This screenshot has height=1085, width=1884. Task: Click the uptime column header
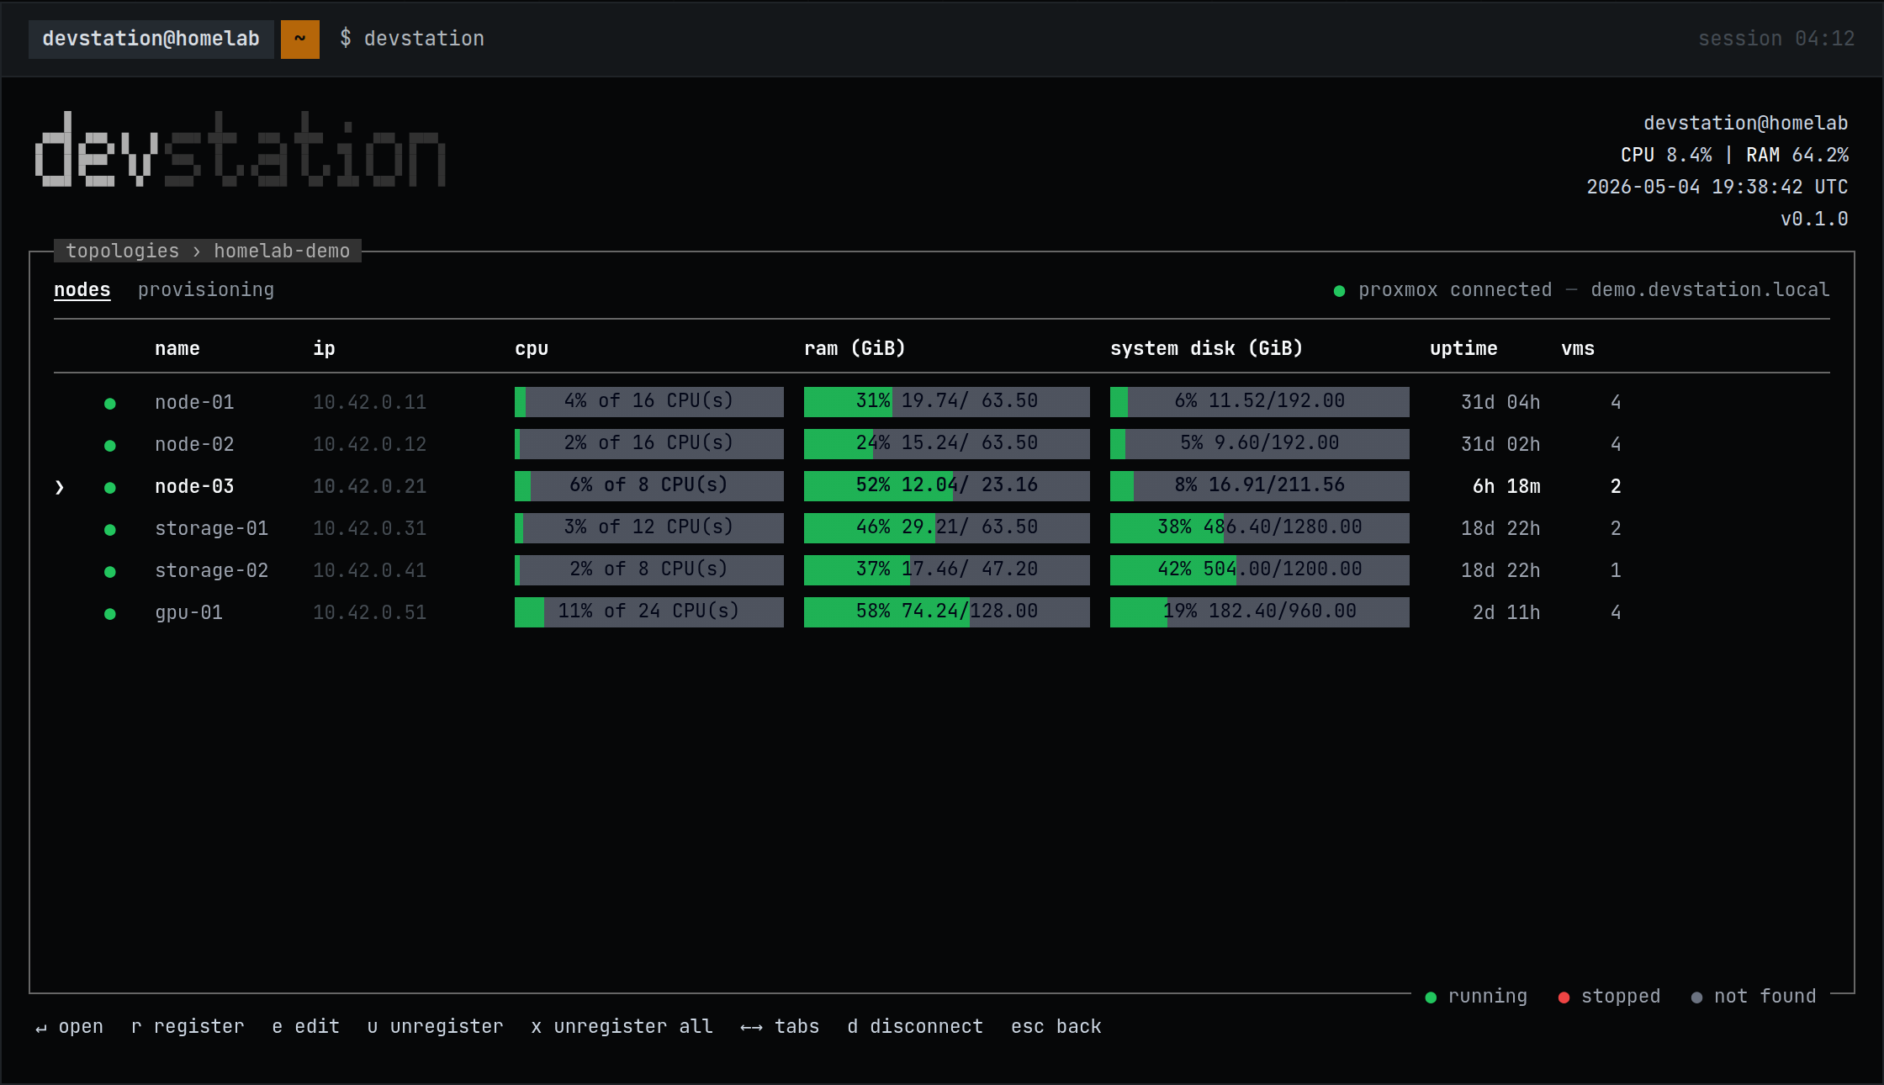coord(1463,348)
